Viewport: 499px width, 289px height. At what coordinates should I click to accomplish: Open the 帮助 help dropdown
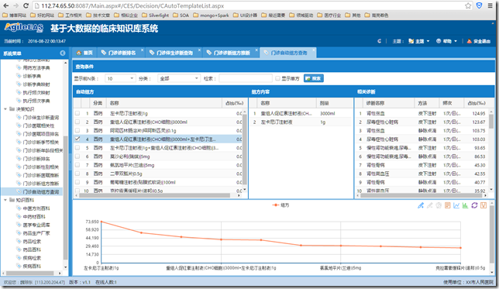[447, 41]
